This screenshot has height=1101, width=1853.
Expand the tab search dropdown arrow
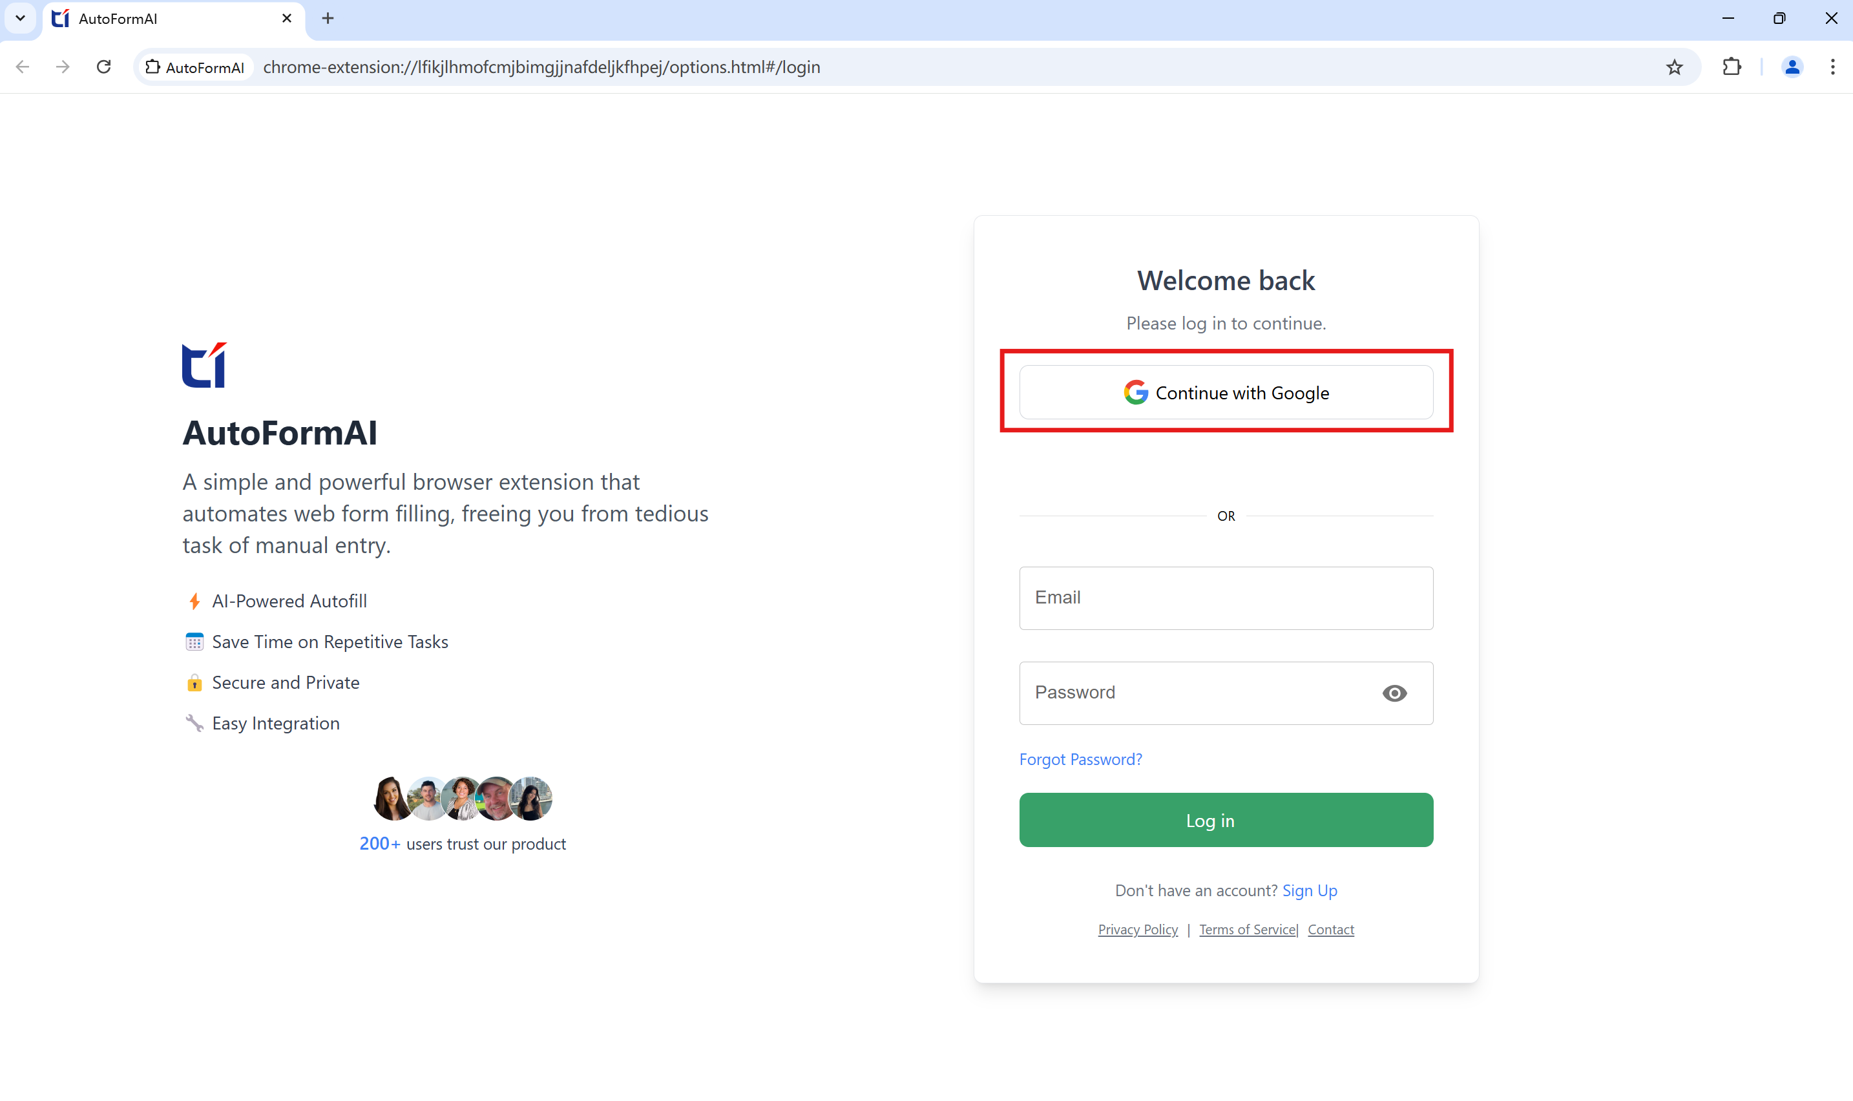pyautogui.click(x=20, y=19)
